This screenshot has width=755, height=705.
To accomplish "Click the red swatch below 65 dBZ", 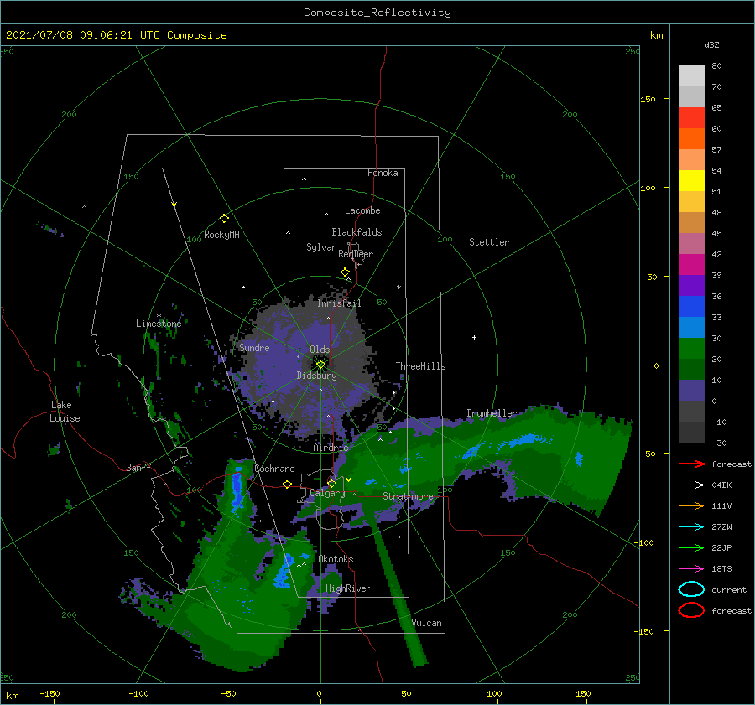I will [x=691, y=117].
